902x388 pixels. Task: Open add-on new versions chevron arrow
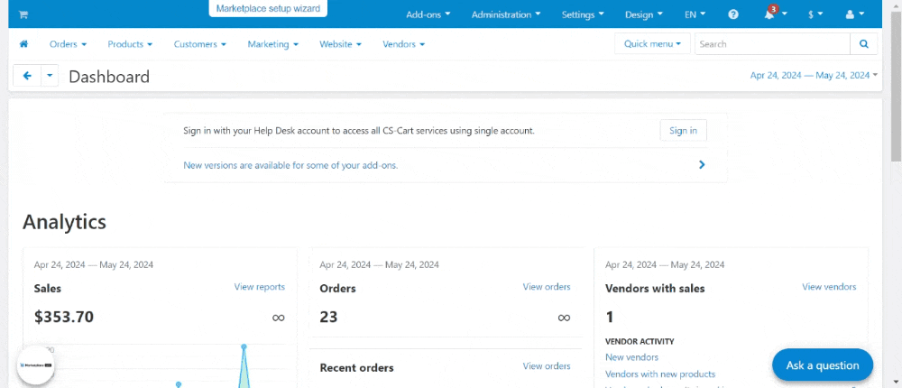702,164
